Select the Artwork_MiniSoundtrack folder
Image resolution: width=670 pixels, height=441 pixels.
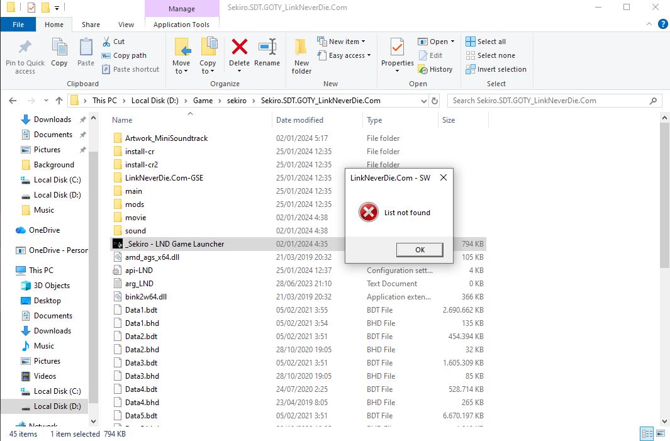(x=166, y=138)
